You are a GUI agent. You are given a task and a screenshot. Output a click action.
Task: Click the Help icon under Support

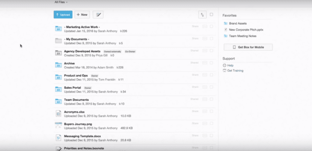coord(225,66)
